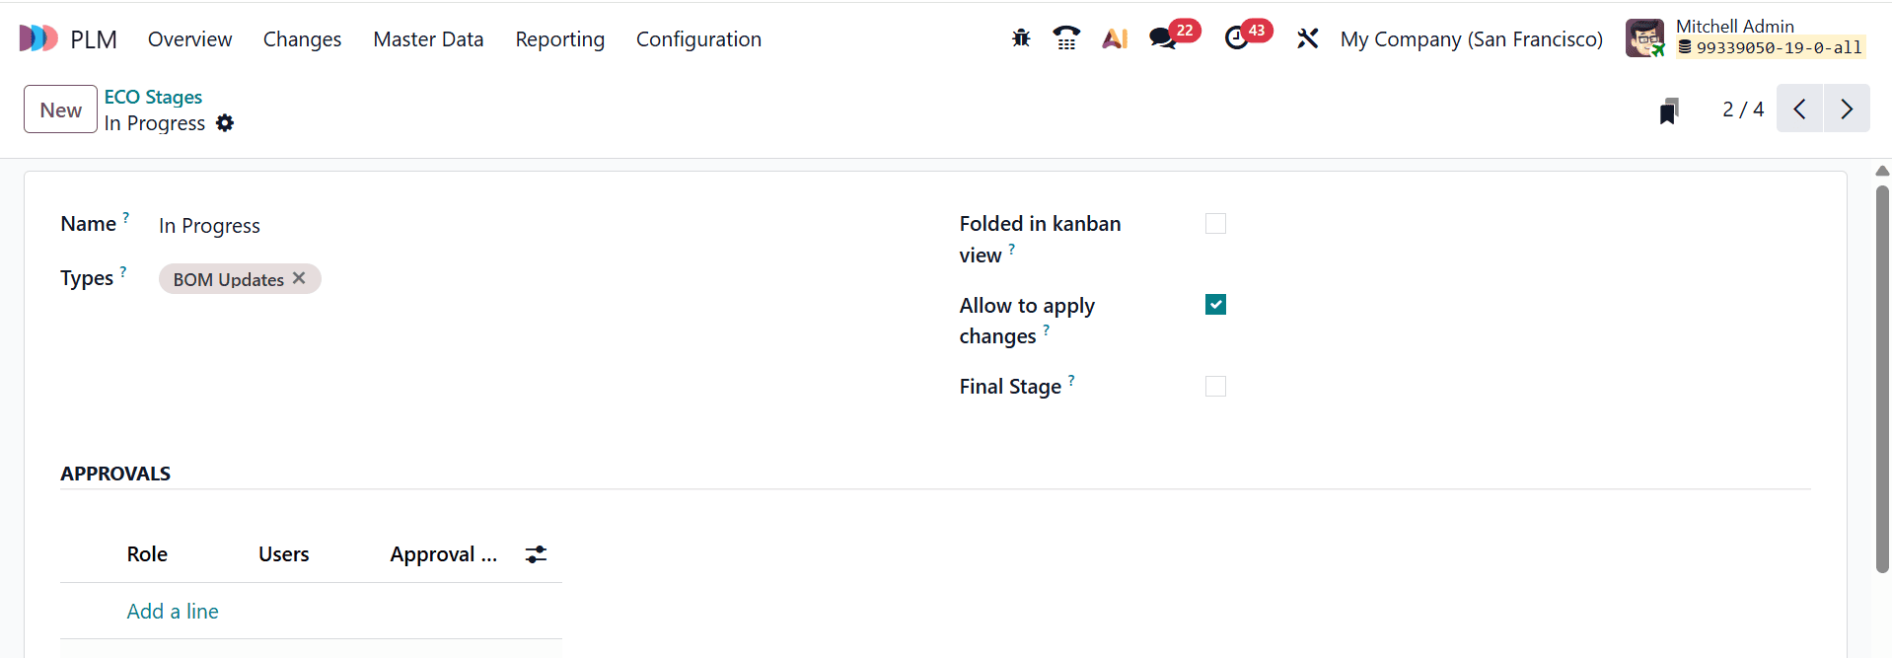Disable the Allow to apply changes checkbox
Screen dimensions: 1892x658
coord(1214,304)
